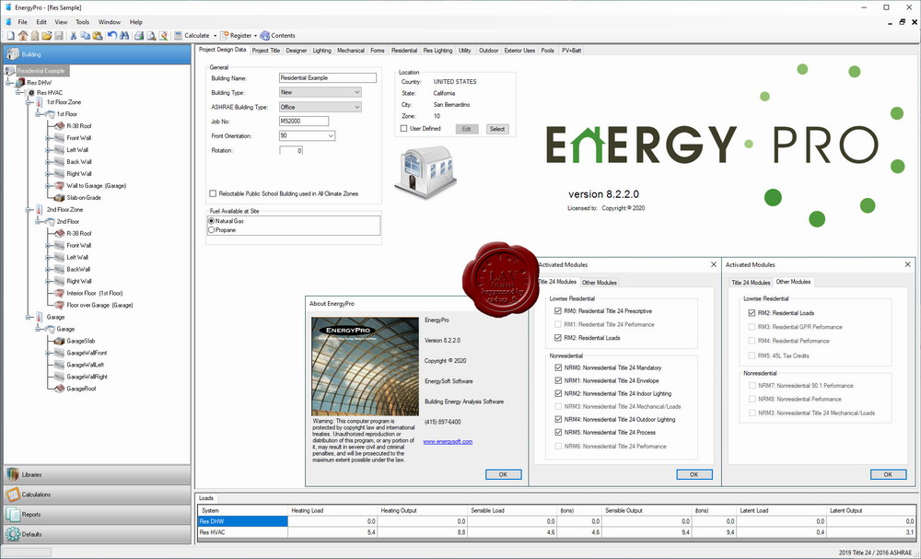
Task: Select Slab-on-Grade in the tree
Action: [84, 197]
